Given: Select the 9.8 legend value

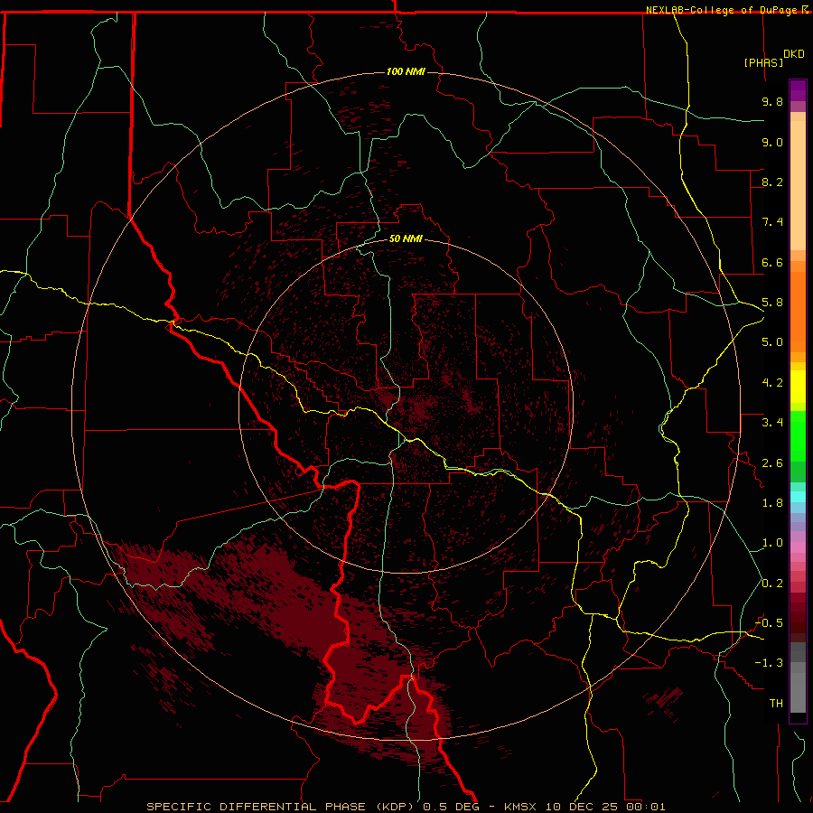Looking at the screenshot, I should click(772, 102).
